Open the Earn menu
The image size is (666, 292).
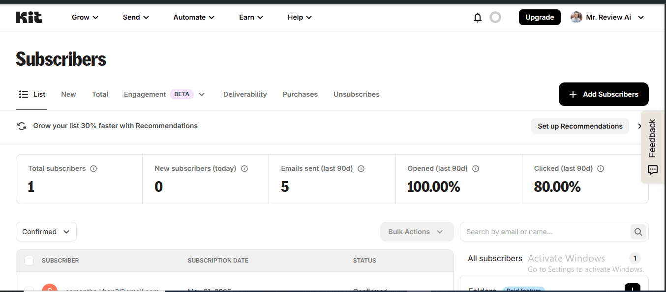(251, 17)
